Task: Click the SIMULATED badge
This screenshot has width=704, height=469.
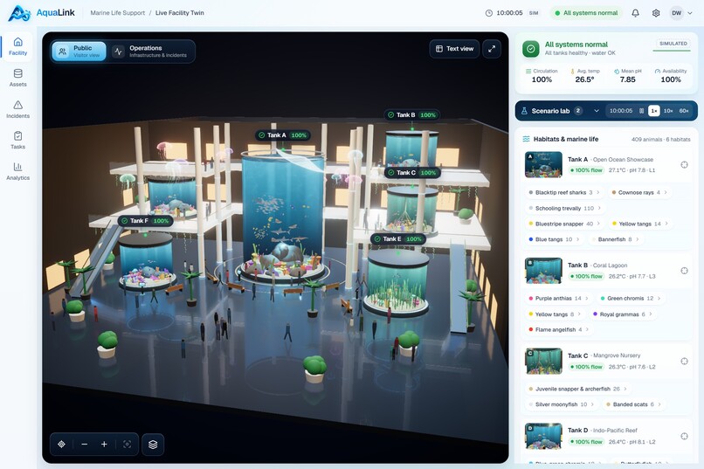Action: coord(673,44)
